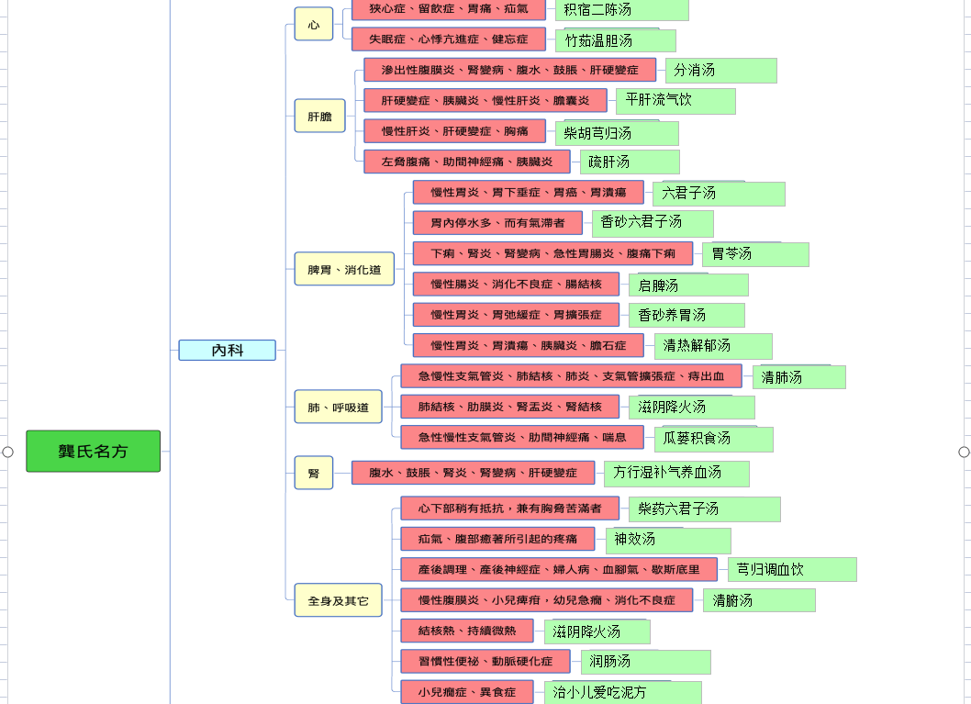971x704 pixels.
Task: Click the node 慢性腸炎、消化不良症、腸結核
Action: [x=516, y=285]
